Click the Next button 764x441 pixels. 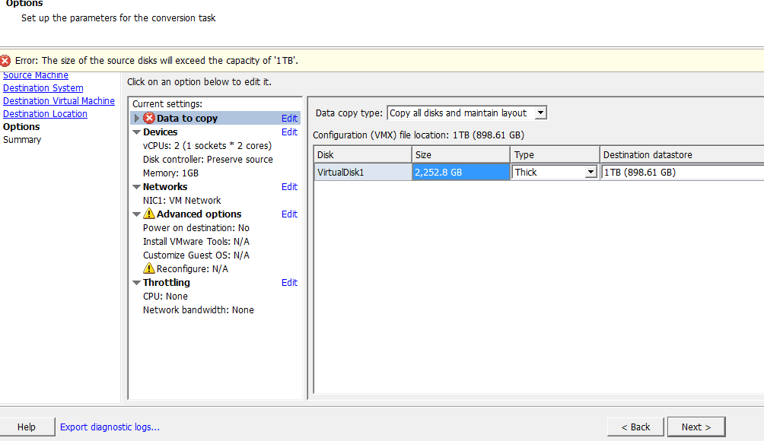pyautogui.click(x=696, y=427)
